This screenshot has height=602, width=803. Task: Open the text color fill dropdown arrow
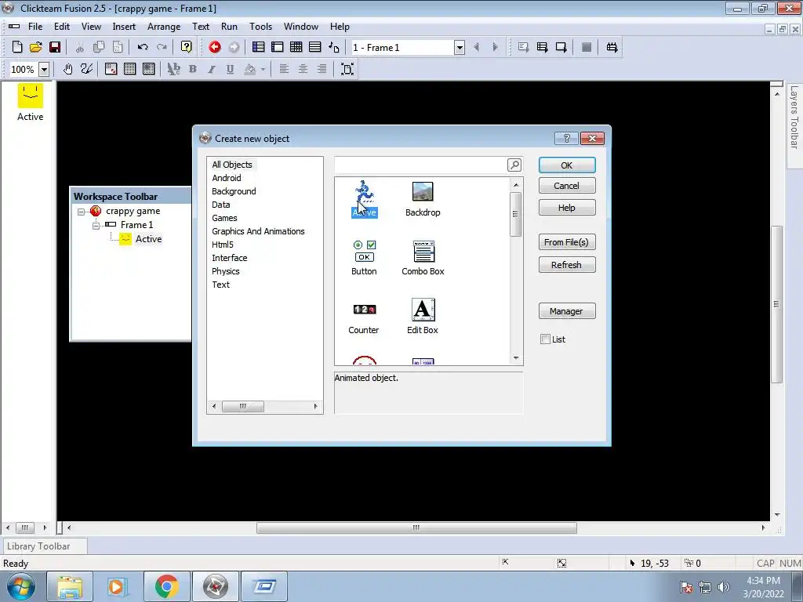(x=263, y=69)
